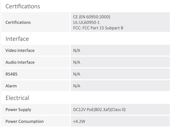Click the N/A value beside Alarm
This screenshot has width=170, height=127.
(x=77, y=86)
